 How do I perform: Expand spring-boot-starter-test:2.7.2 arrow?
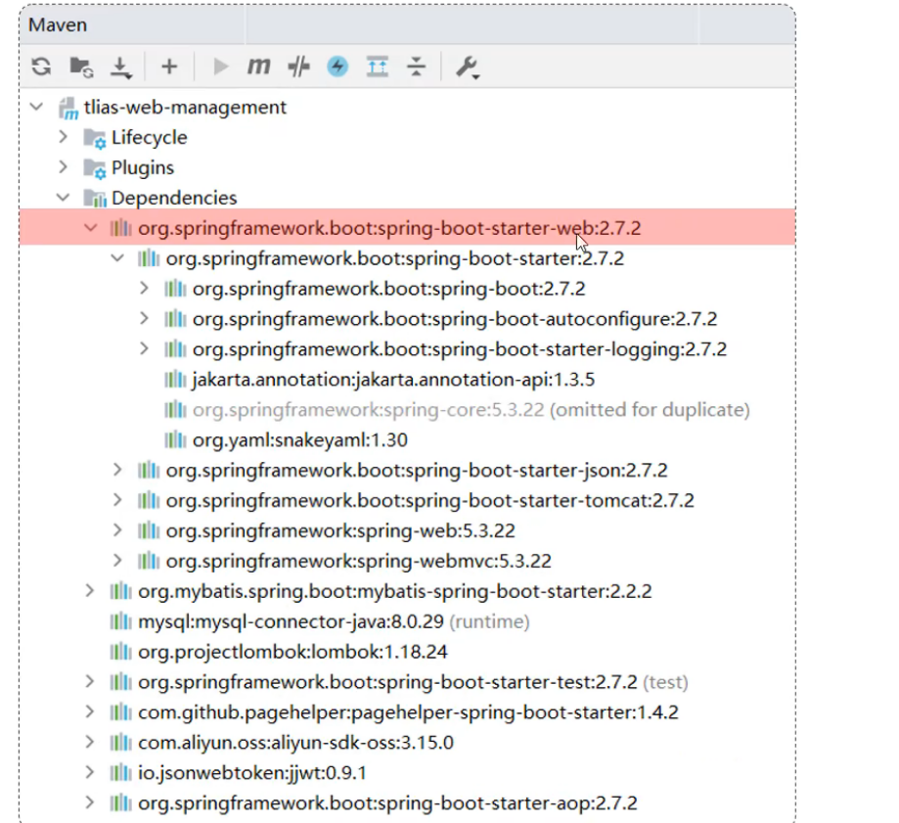(90, 681)
